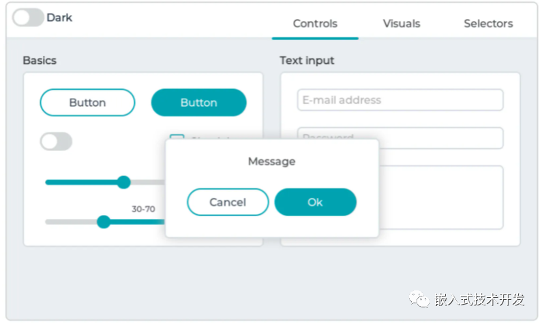Cancel the Message dialog

228,202
